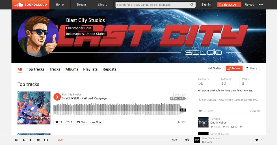Viewport: 277px width, 145px height.
Task: Open the Home nav tab
Action: pos(60,5)
